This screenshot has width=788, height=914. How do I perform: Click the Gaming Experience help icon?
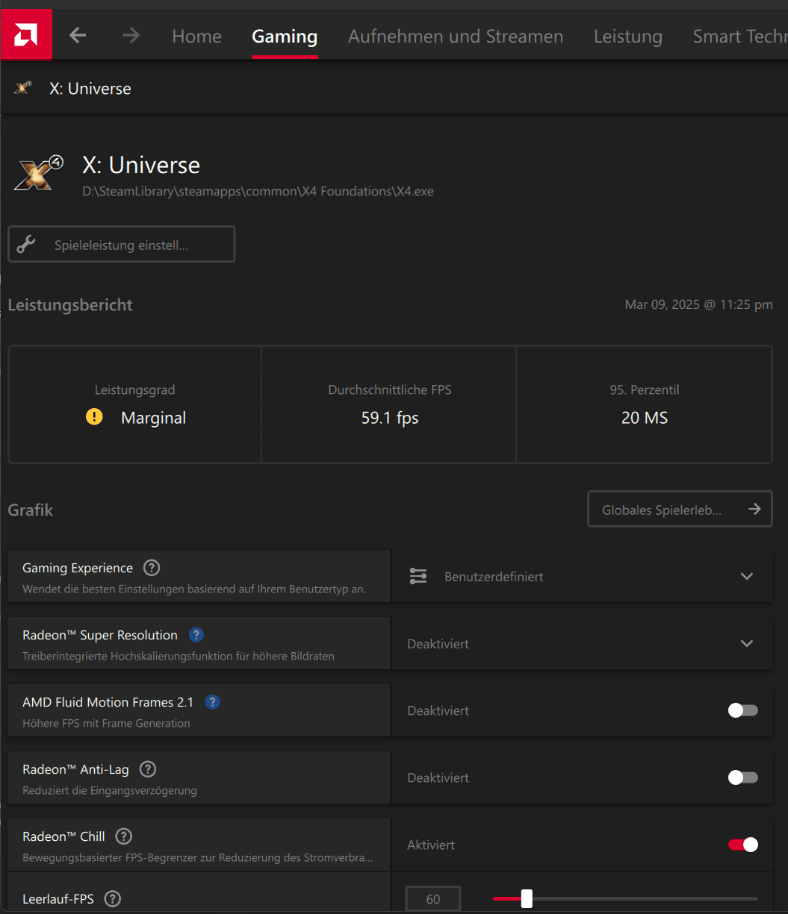[152, 568]
